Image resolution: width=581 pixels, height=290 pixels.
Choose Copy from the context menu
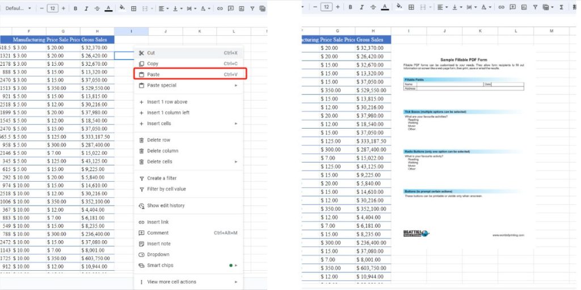(188, 63)
